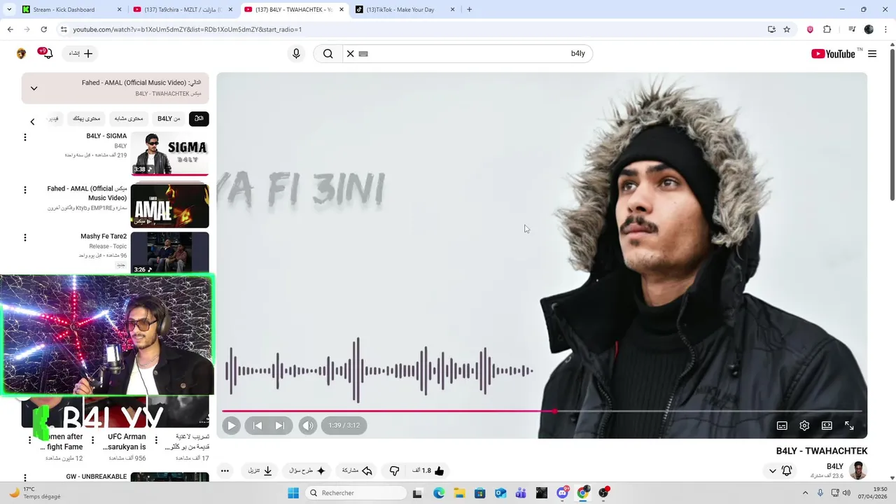The image size is (896, 504).
Task: Open the weather widget on taskbar
Action: [x=34, y=493]
